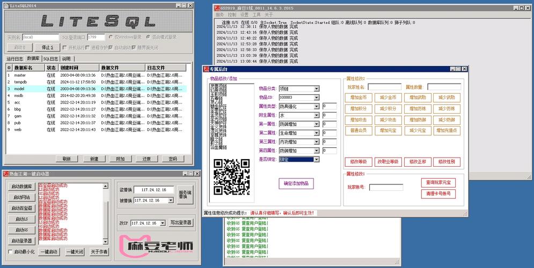This screenshot has width=534, height=268.
Task: Click the 属性数量 input field
Action: click(444, 87)
